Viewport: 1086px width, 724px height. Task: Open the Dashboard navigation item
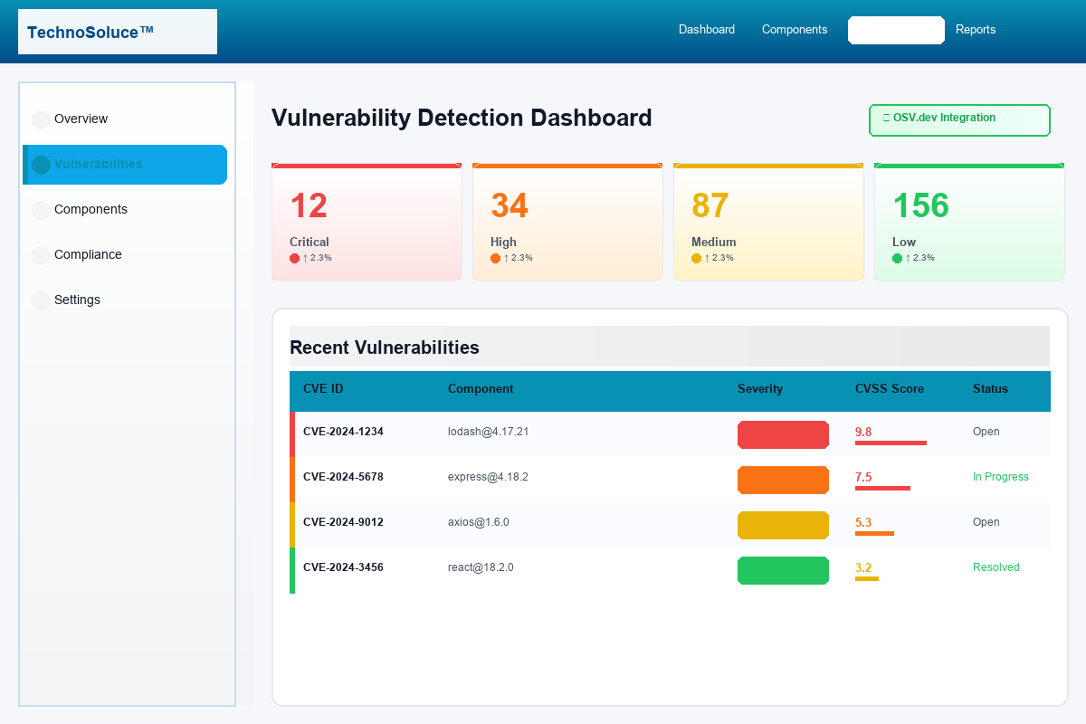click(x=707, y=30)
